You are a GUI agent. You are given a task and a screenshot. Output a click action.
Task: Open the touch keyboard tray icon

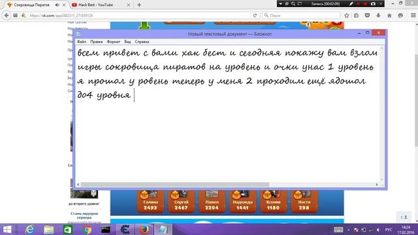point(338,230)
